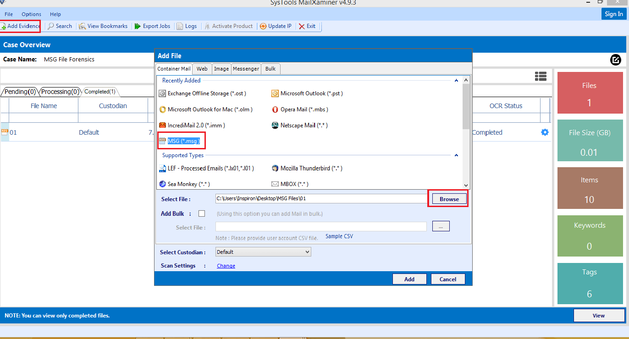Collapse the Supported Types section
Image resolution: width=629 pixels, height=339 pixels.
click(x=456, y=156)
